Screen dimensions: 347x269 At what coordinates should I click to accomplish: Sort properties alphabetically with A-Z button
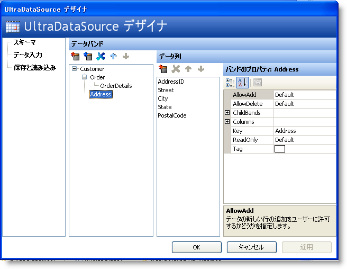coord(242,83)
